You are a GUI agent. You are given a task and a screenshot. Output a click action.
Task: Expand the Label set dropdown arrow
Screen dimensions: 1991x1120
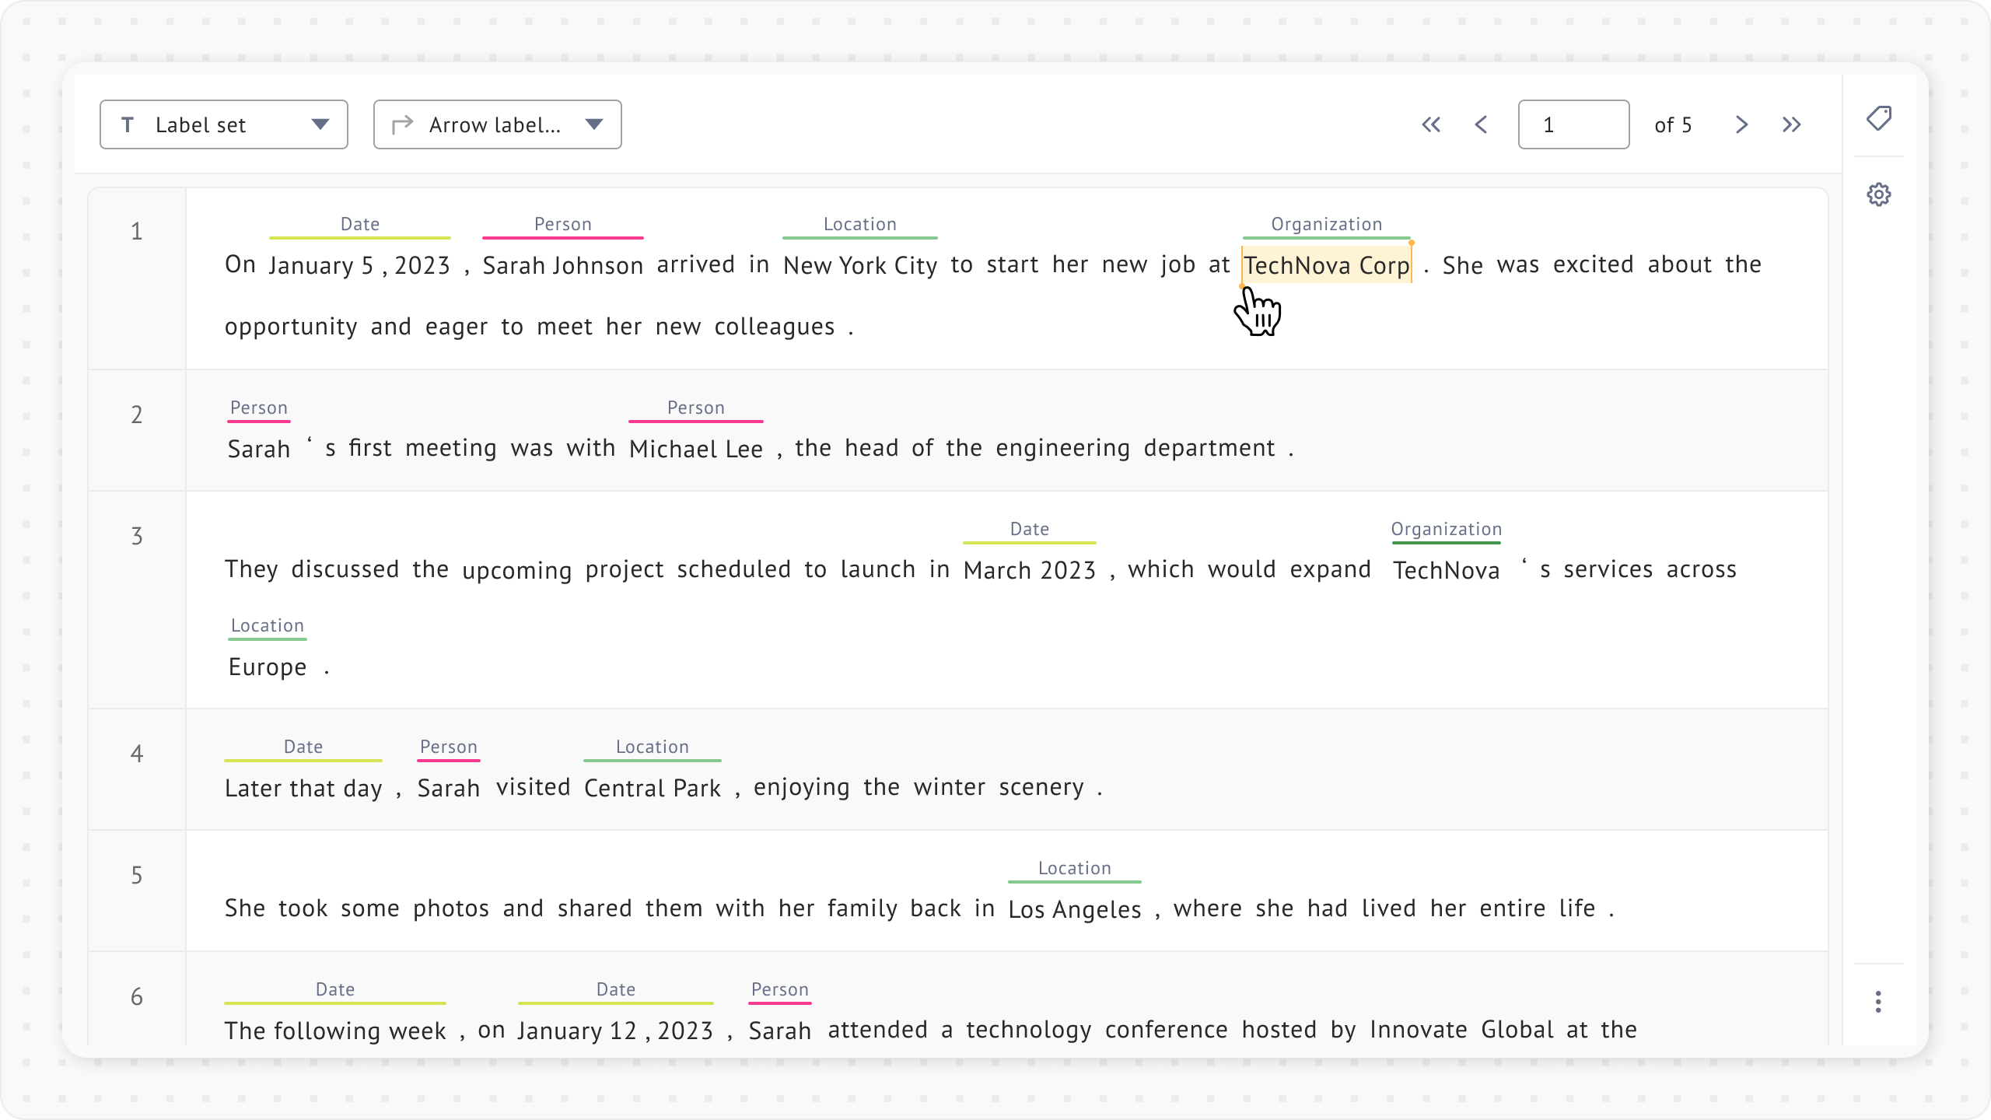click(x=320, y=124)
